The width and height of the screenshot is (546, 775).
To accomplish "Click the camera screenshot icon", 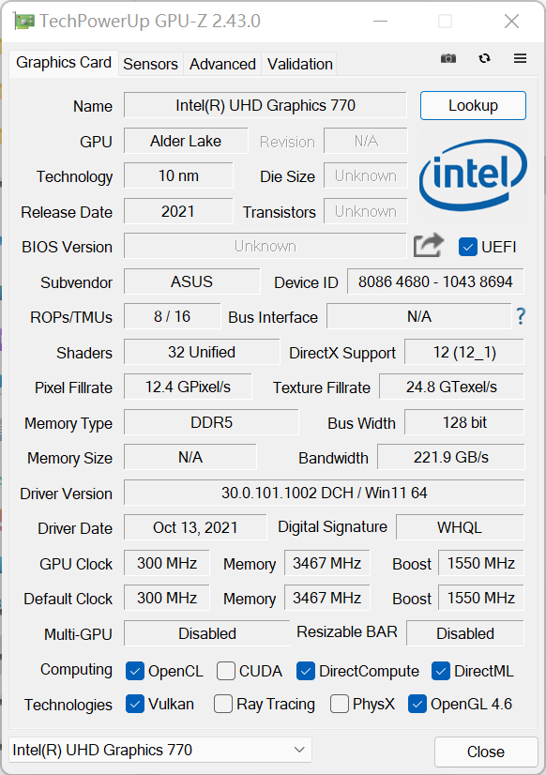I will [x=447, y=58].
